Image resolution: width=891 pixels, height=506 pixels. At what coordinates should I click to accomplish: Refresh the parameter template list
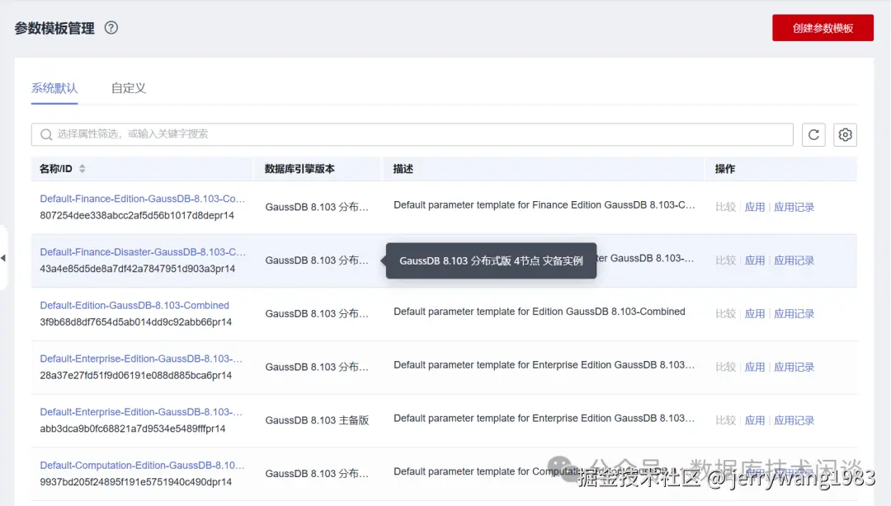coord(813,134)
